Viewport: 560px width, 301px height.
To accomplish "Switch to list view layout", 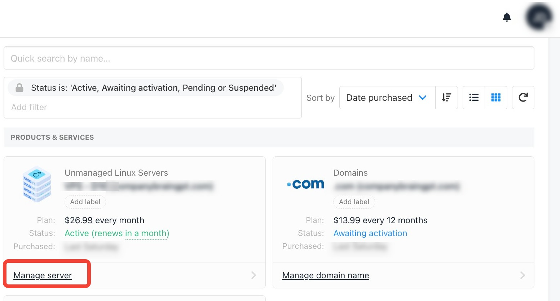I will tap(474, 98).
